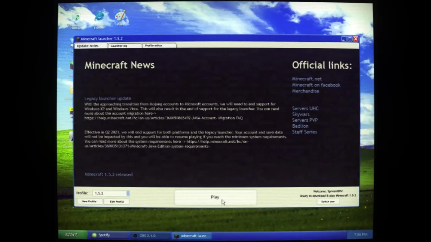
Task: Click the Welcome, SpreenDMC text
Action: 328,191
